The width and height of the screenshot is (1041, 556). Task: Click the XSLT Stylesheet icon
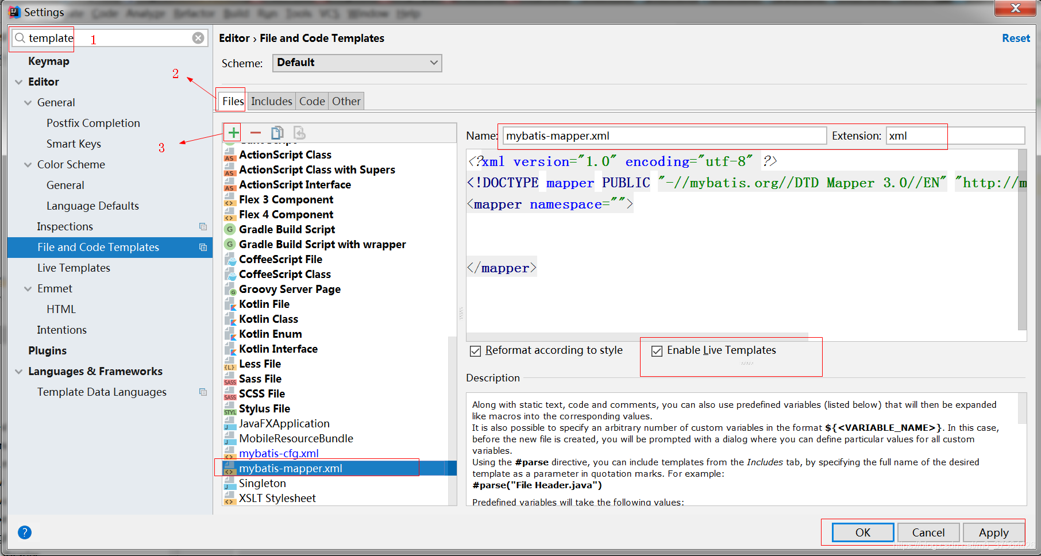[230, 499]
